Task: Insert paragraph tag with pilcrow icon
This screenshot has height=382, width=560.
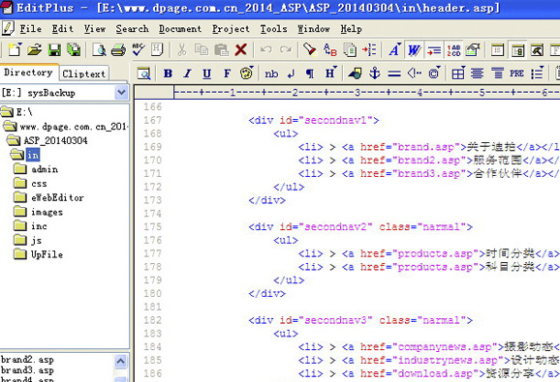Action: (x=310, y=73)
